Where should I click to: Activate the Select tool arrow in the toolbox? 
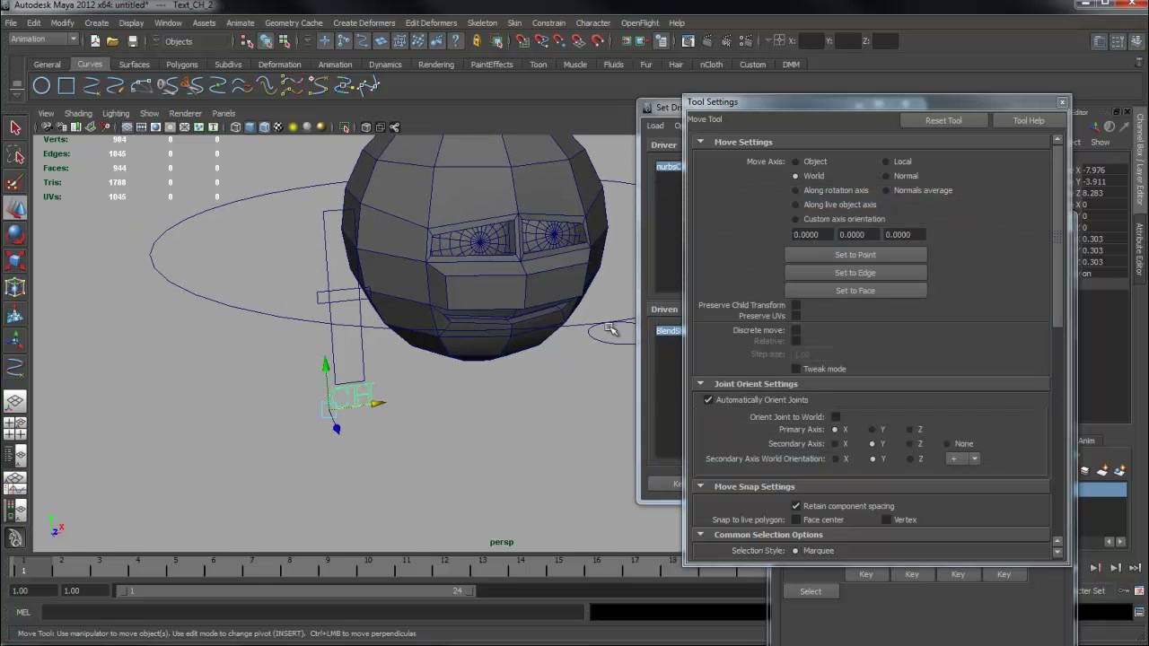pyautogui.click(x=15, y=128)
